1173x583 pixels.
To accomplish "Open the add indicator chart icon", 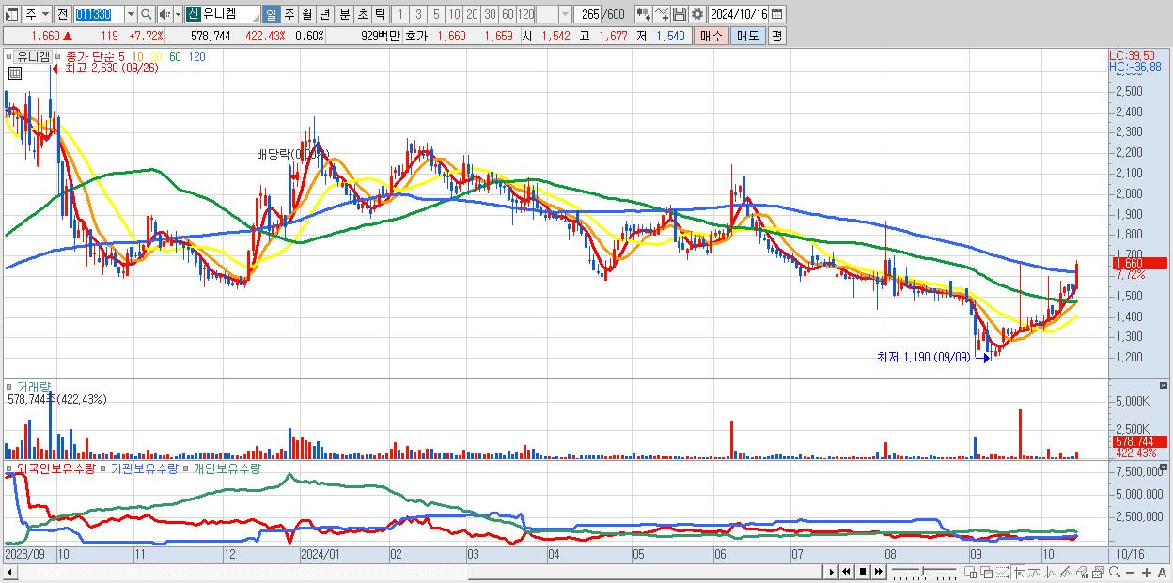I will [x=644, y=14].
